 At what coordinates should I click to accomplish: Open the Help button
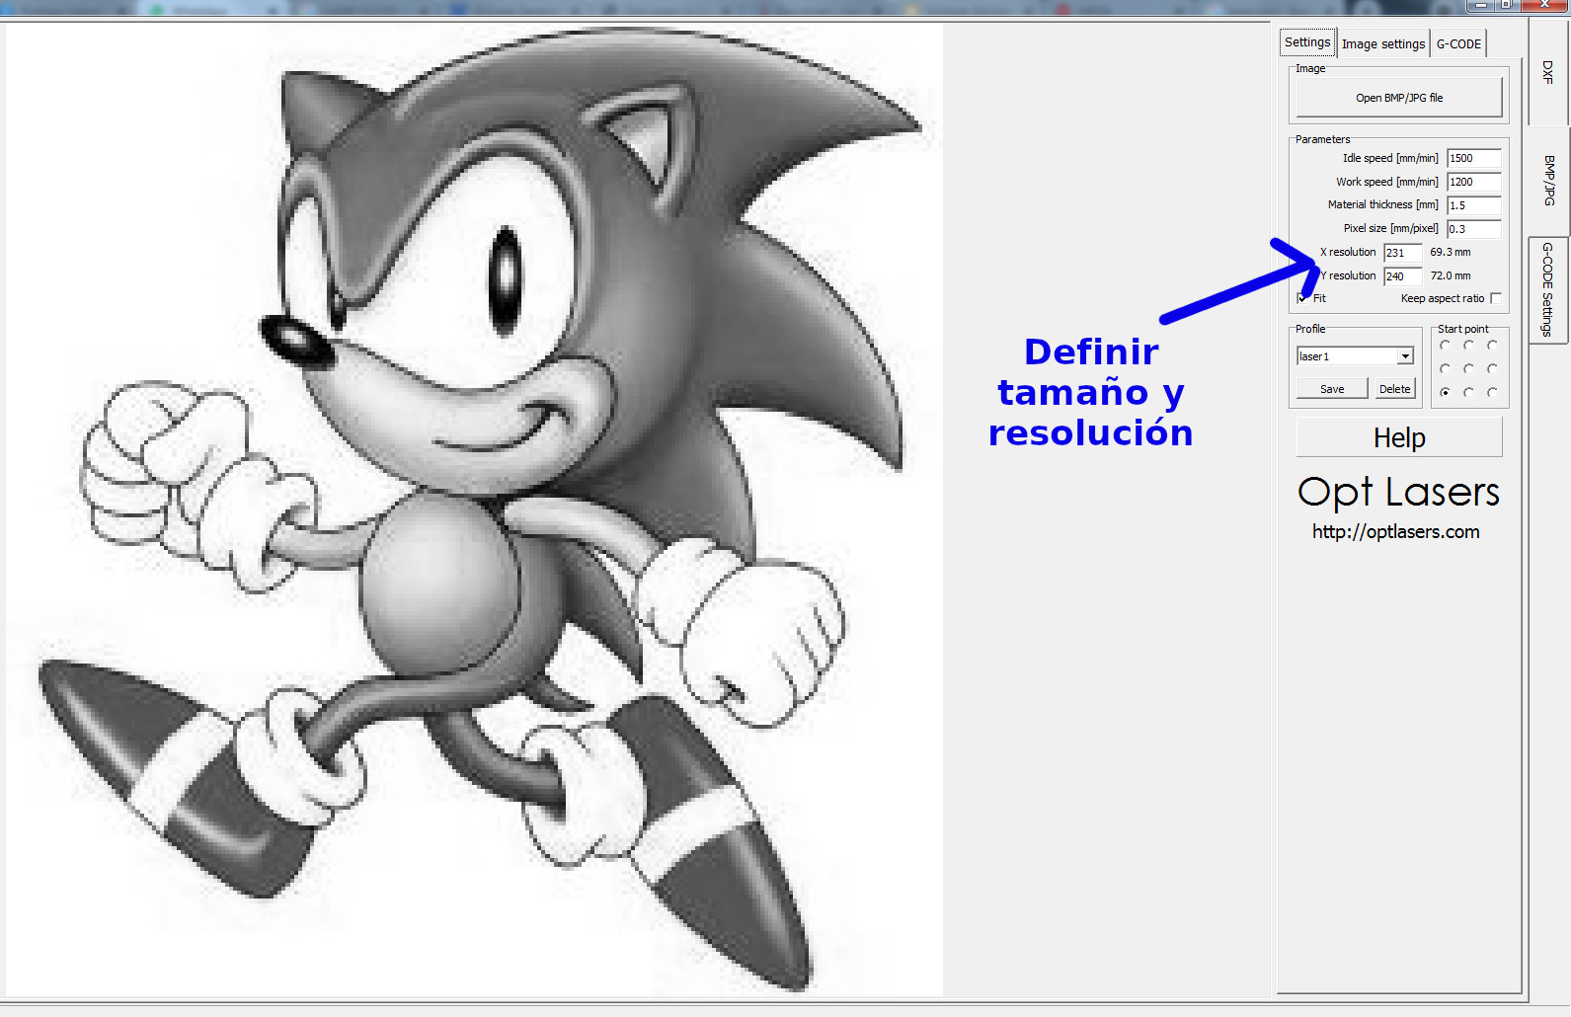(1399, 437)
